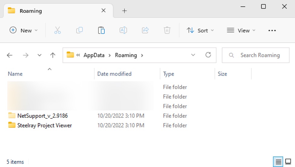Click the Cut scissors icon
Screen dimensions: 295x167
pyautogui.click(x=57, y=30)
